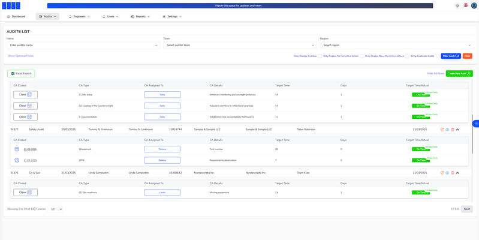Toggle the light theme sun icon
Screen dimensions: 479x240
pyautogui.click(x=457, y=5)
